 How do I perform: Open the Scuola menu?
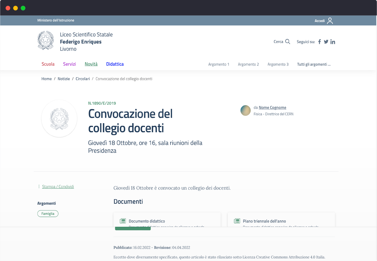pos(48,64)
